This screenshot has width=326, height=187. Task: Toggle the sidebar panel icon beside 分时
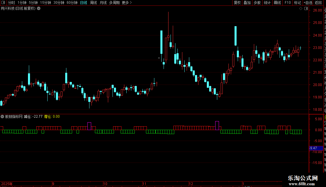3,3
